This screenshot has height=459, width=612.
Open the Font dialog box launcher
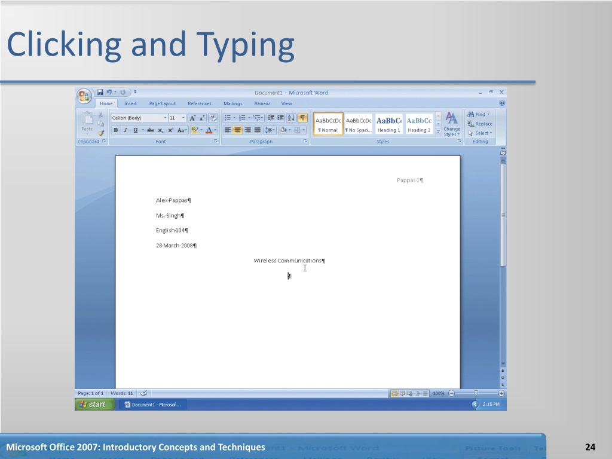coord(216,141)
